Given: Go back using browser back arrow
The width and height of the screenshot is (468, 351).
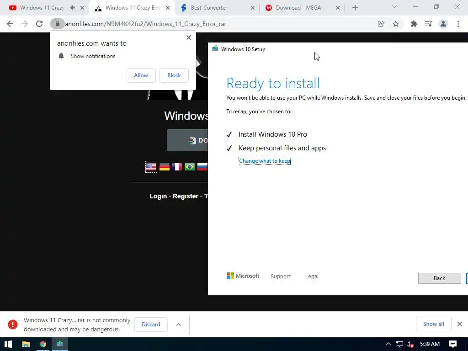Looking at the screenshot, I should click(10, 24).
